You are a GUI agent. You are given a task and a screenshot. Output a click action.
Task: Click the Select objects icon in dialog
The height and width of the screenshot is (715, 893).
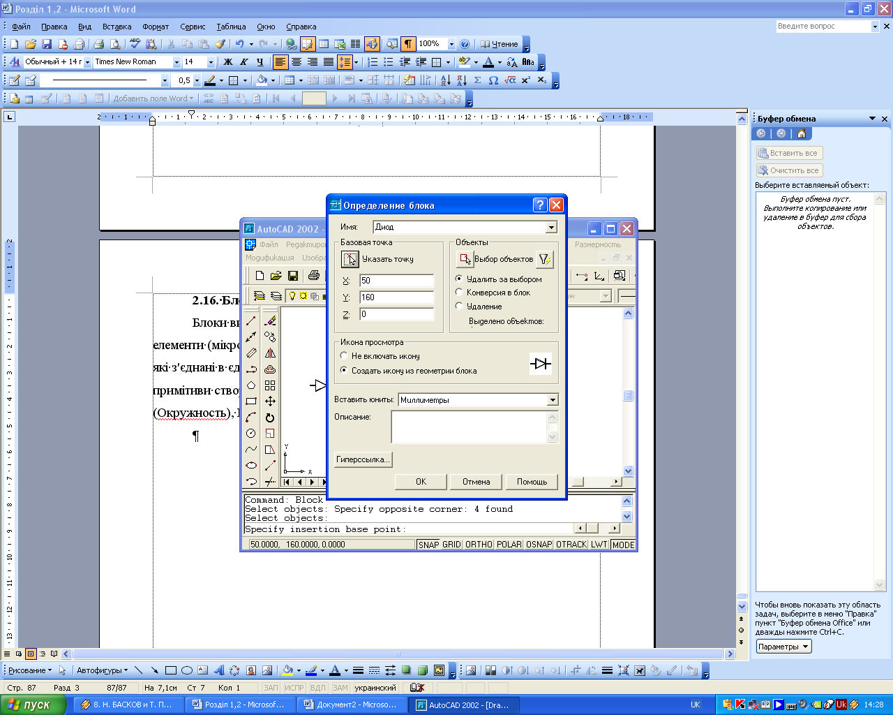click(465, 259)
